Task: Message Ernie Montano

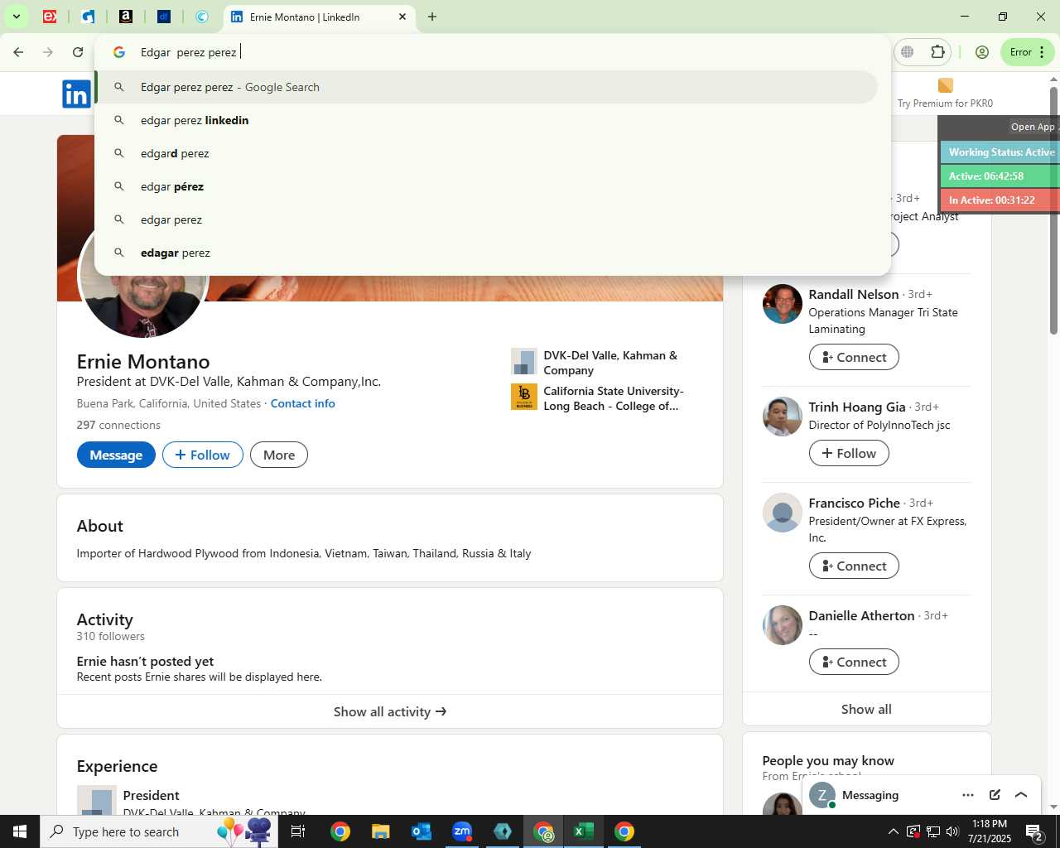Action: click(x=116, y=455)
